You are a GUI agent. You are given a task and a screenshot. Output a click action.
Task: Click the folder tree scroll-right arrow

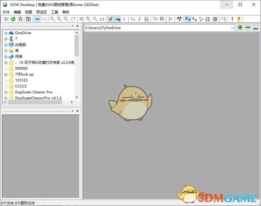[72, 102]
